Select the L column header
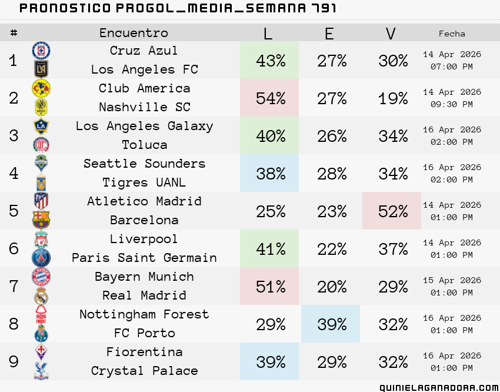The height and width of the screenshot is (392, 500). pyautogui.click(x=268, y=33)
